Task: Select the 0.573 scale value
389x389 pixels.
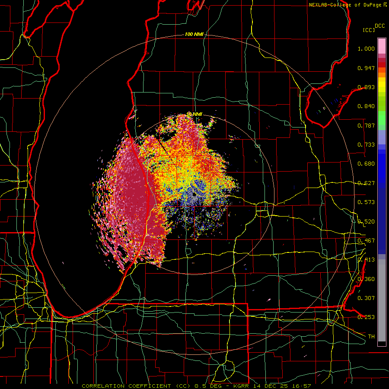Action: [x=366, y=202]
